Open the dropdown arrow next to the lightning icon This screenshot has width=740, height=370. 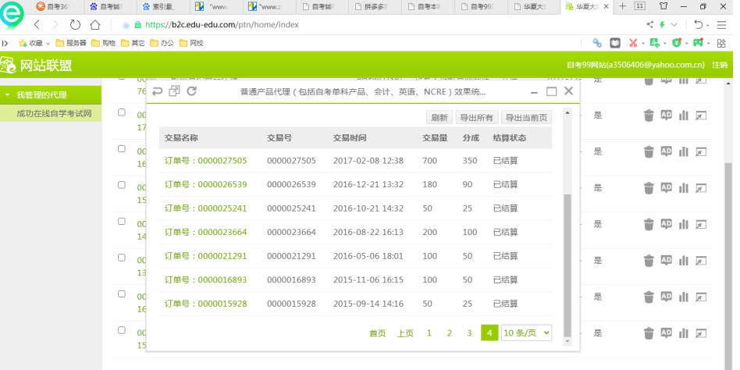[x=674, y=24]
